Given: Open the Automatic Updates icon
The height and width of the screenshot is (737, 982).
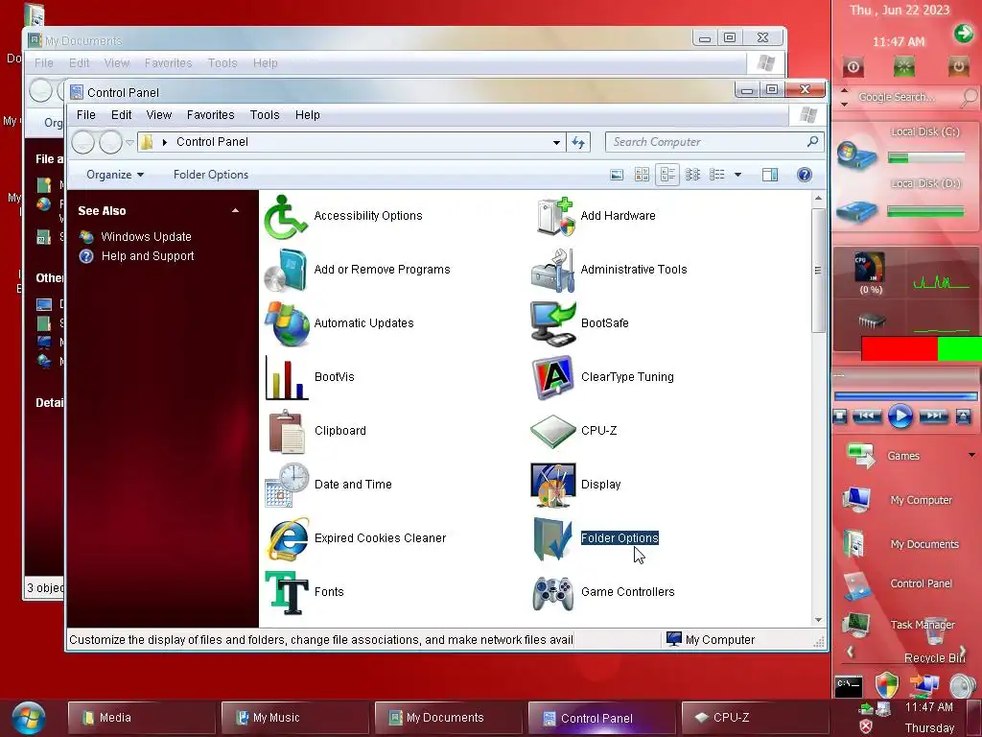Looking at the screenshot, I should [286, 324].
